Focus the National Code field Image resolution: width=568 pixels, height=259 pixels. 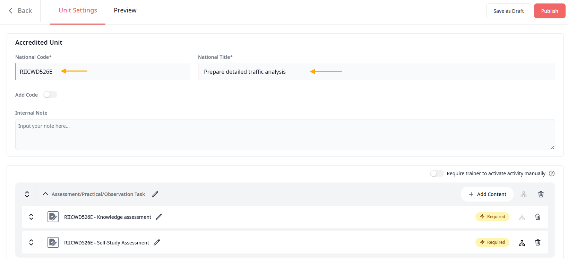coord(103,72)
